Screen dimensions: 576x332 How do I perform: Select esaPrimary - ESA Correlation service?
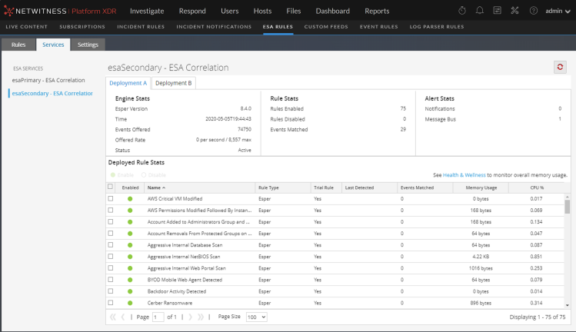click(48, 80)
